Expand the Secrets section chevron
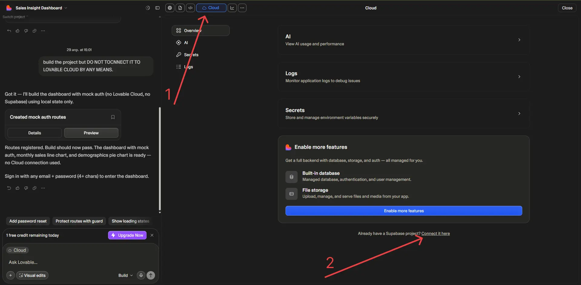The height and width of the screenshot is (285, 581). click(x=519, y=113)
